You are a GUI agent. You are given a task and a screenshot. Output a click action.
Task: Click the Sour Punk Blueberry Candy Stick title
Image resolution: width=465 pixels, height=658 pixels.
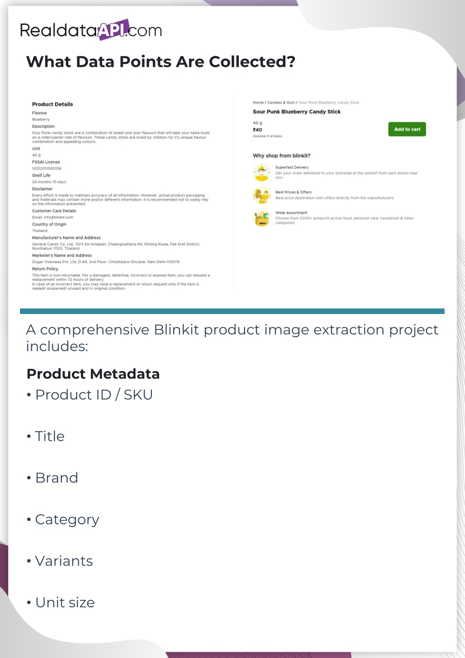pyautogui.click(x=296, y=112)
